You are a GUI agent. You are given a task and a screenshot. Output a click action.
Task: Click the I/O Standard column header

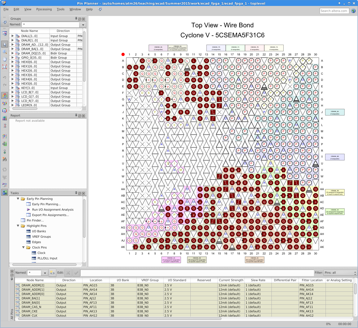(x=177, y=280)
